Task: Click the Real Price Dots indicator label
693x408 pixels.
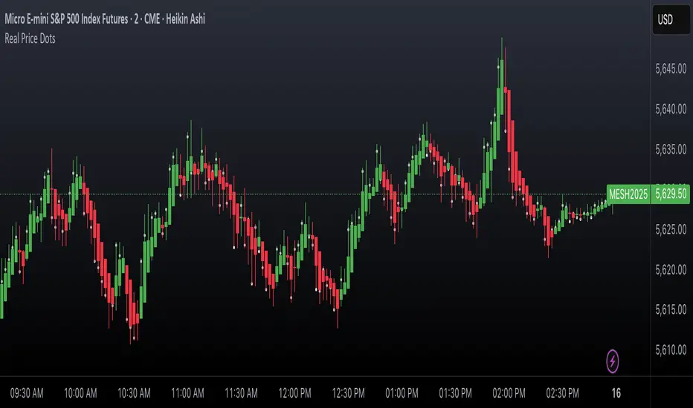Action: click(x=30, y=39)
